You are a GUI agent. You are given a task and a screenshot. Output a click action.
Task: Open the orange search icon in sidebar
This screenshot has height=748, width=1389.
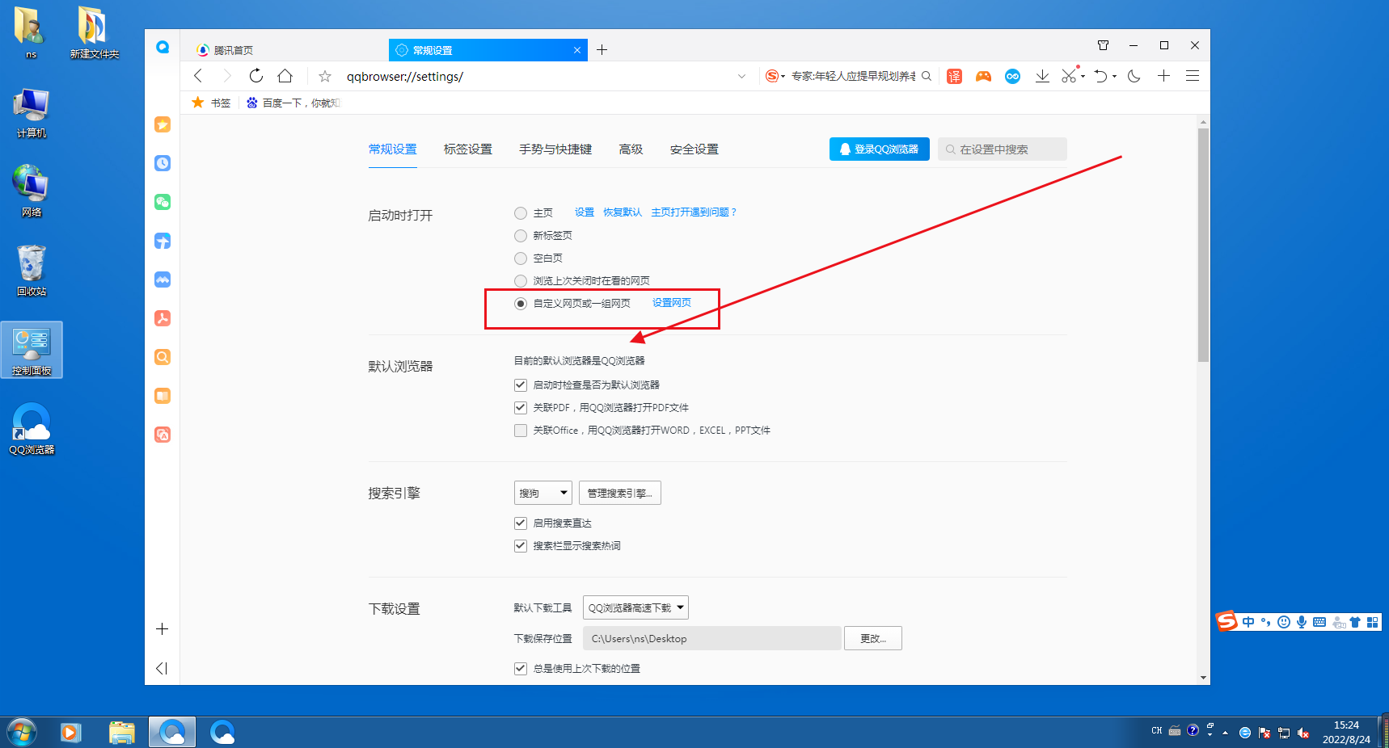point(163,357)
